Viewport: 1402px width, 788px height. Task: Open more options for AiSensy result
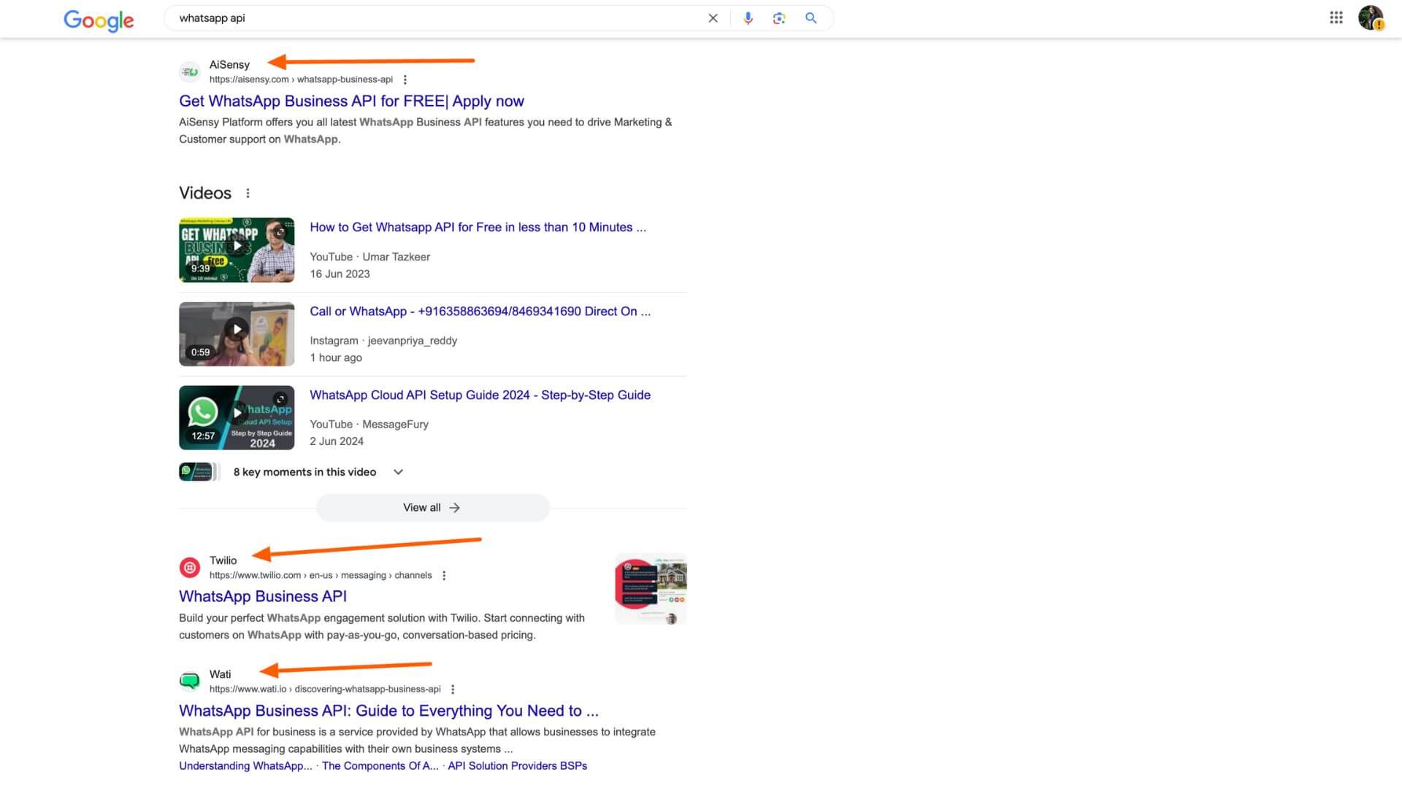[405, 80]
